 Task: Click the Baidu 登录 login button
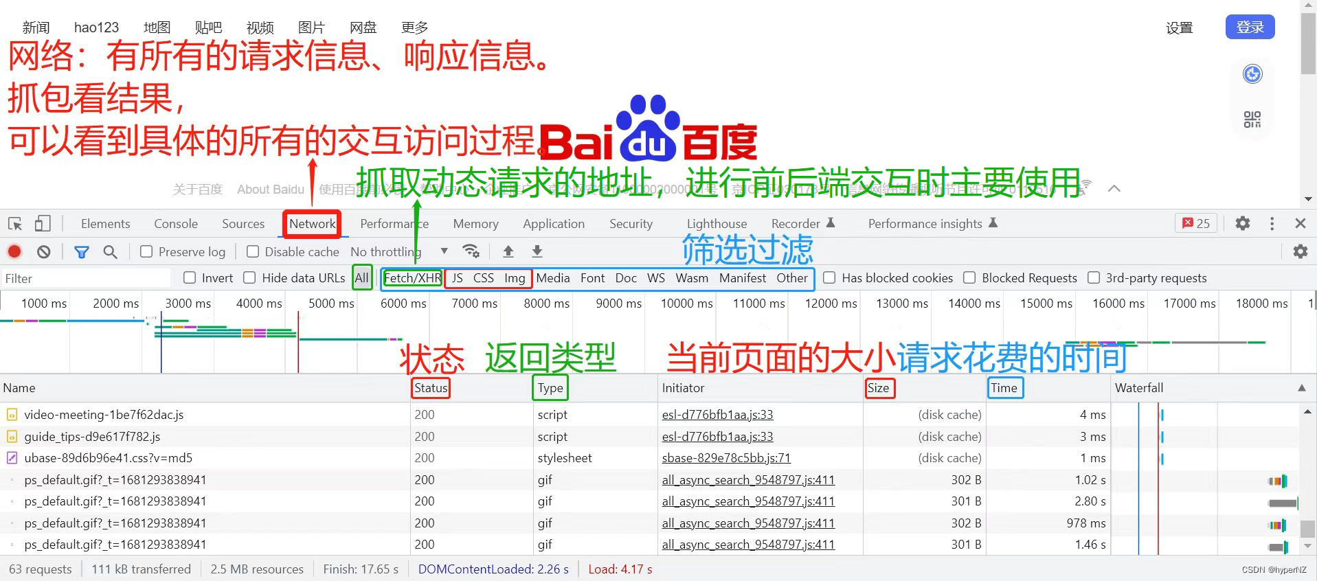pos(1250,27)
